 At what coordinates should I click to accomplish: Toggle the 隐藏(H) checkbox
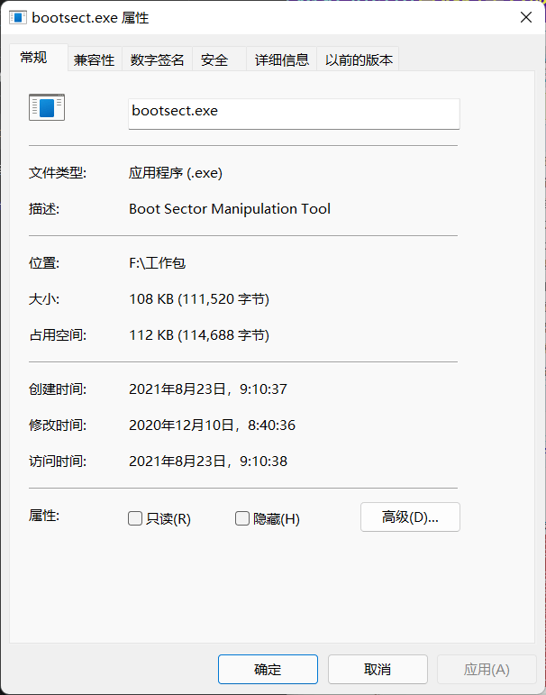(x=242, y=518)
